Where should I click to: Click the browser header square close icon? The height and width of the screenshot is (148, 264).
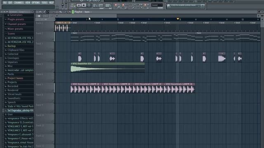pos(32,12)
